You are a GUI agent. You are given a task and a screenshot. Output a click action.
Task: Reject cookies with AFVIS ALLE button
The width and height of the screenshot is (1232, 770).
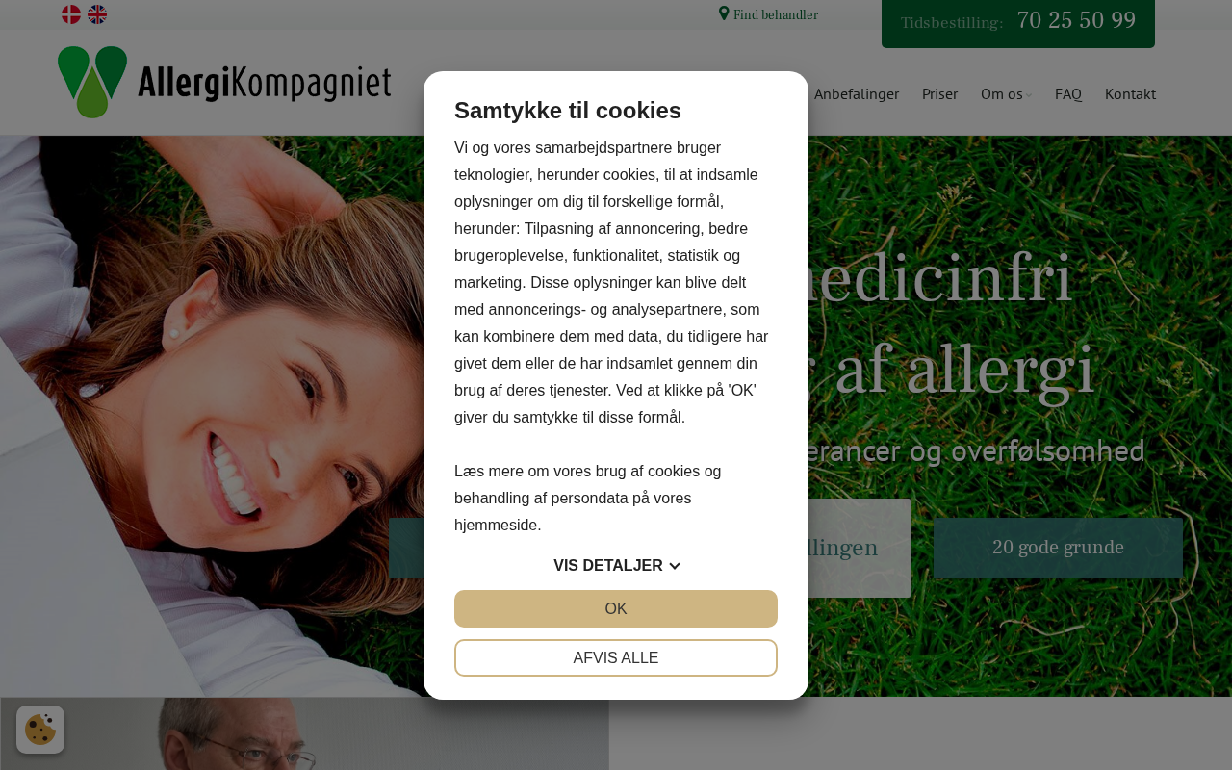coord(616,658)
